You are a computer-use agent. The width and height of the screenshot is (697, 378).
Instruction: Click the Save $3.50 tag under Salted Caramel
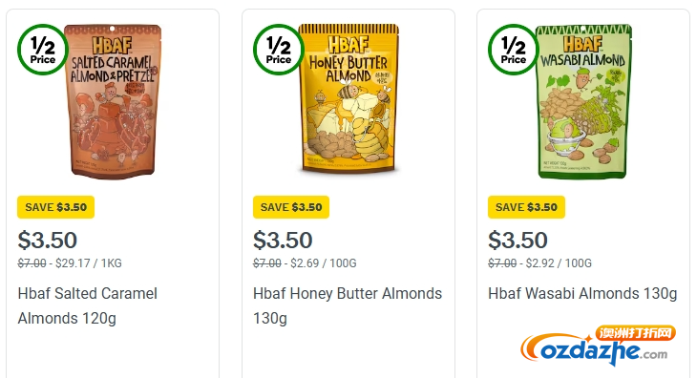point(56,207)
